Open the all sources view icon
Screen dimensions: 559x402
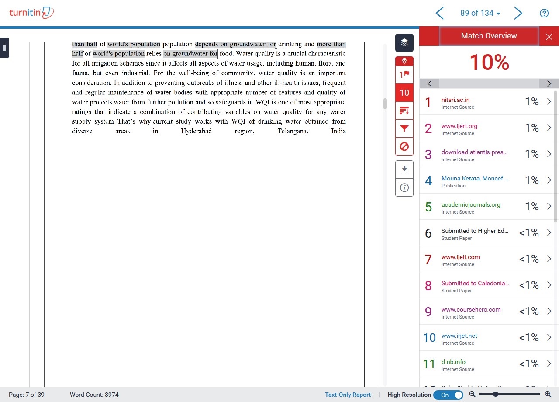pos(404,111)
